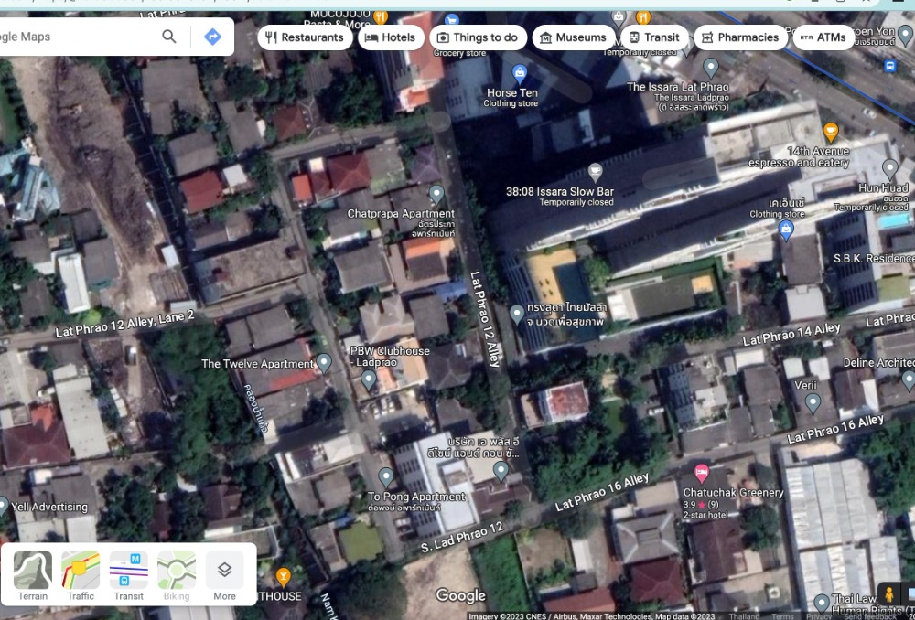Click the Hun Huad location pin
This screenshot has width=915, height=620.
tap(890, 169)
